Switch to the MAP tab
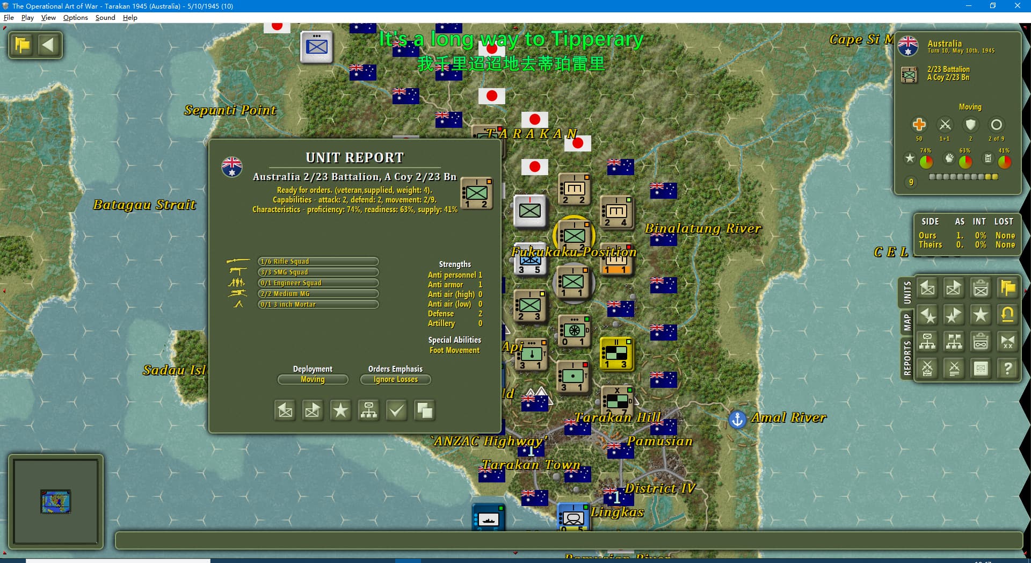Image resolution: width=1031 pixels, height=563 pixels. (907, 322)
